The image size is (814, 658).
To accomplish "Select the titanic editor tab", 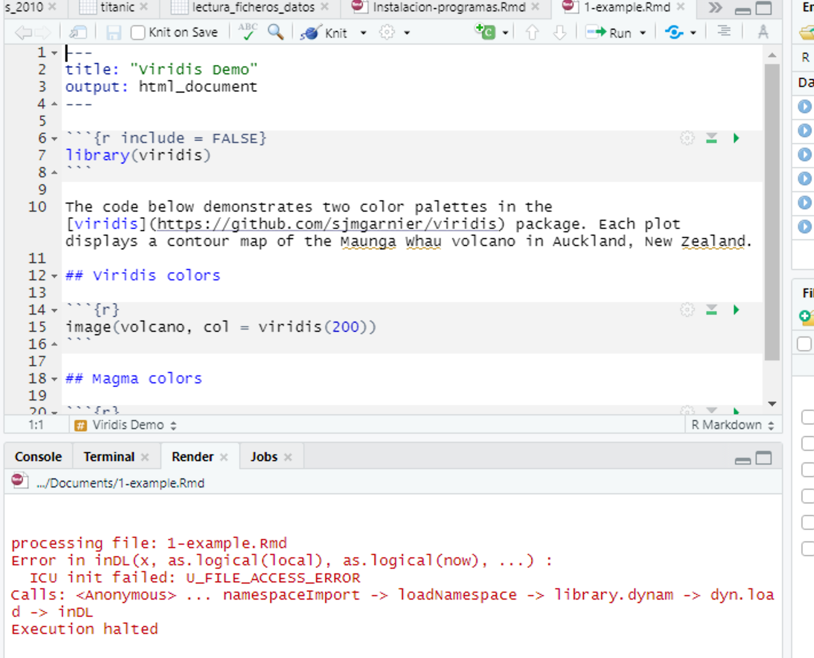I will [118, 7].
